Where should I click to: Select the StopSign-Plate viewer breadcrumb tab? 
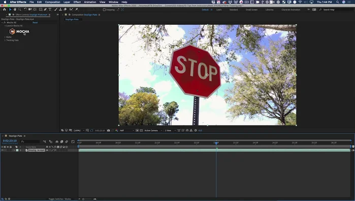(72, 19)
